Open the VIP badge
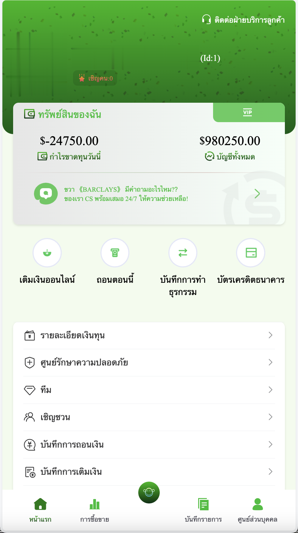Screen dimensions: 298x533 point(248,113)
